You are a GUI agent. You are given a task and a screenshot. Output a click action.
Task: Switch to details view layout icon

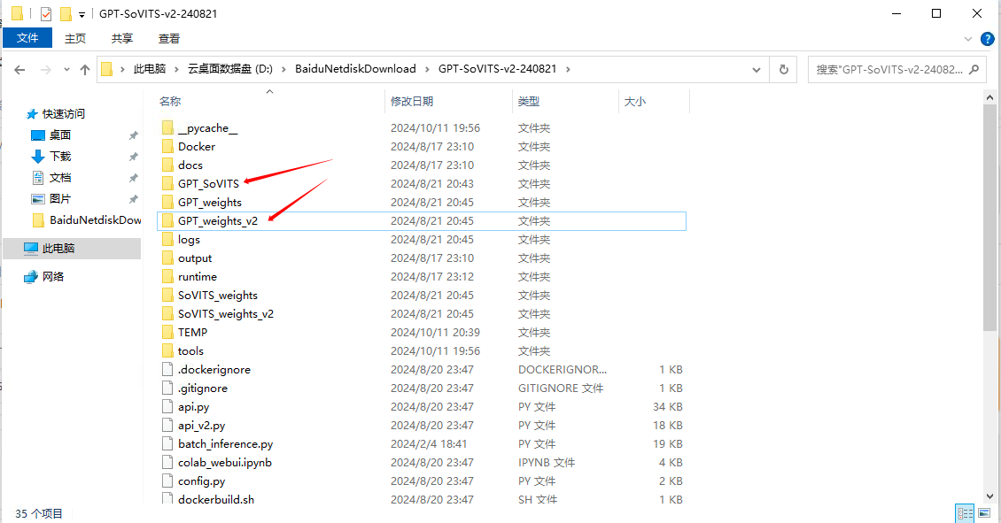tap(965, 513)
